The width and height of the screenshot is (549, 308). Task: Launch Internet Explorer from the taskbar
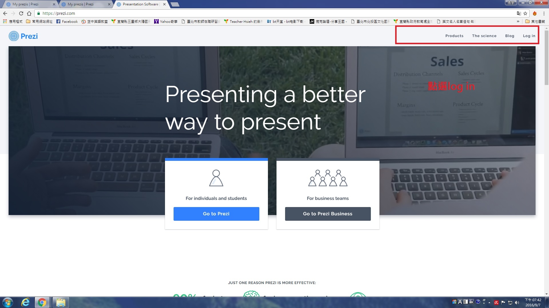pos(25,302)
